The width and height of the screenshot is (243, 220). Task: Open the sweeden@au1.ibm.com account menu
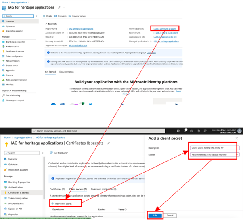226,131
